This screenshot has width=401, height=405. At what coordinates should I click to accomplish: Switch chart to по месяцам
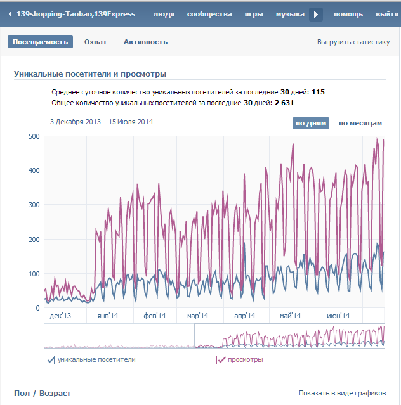[x=360, y=123]
